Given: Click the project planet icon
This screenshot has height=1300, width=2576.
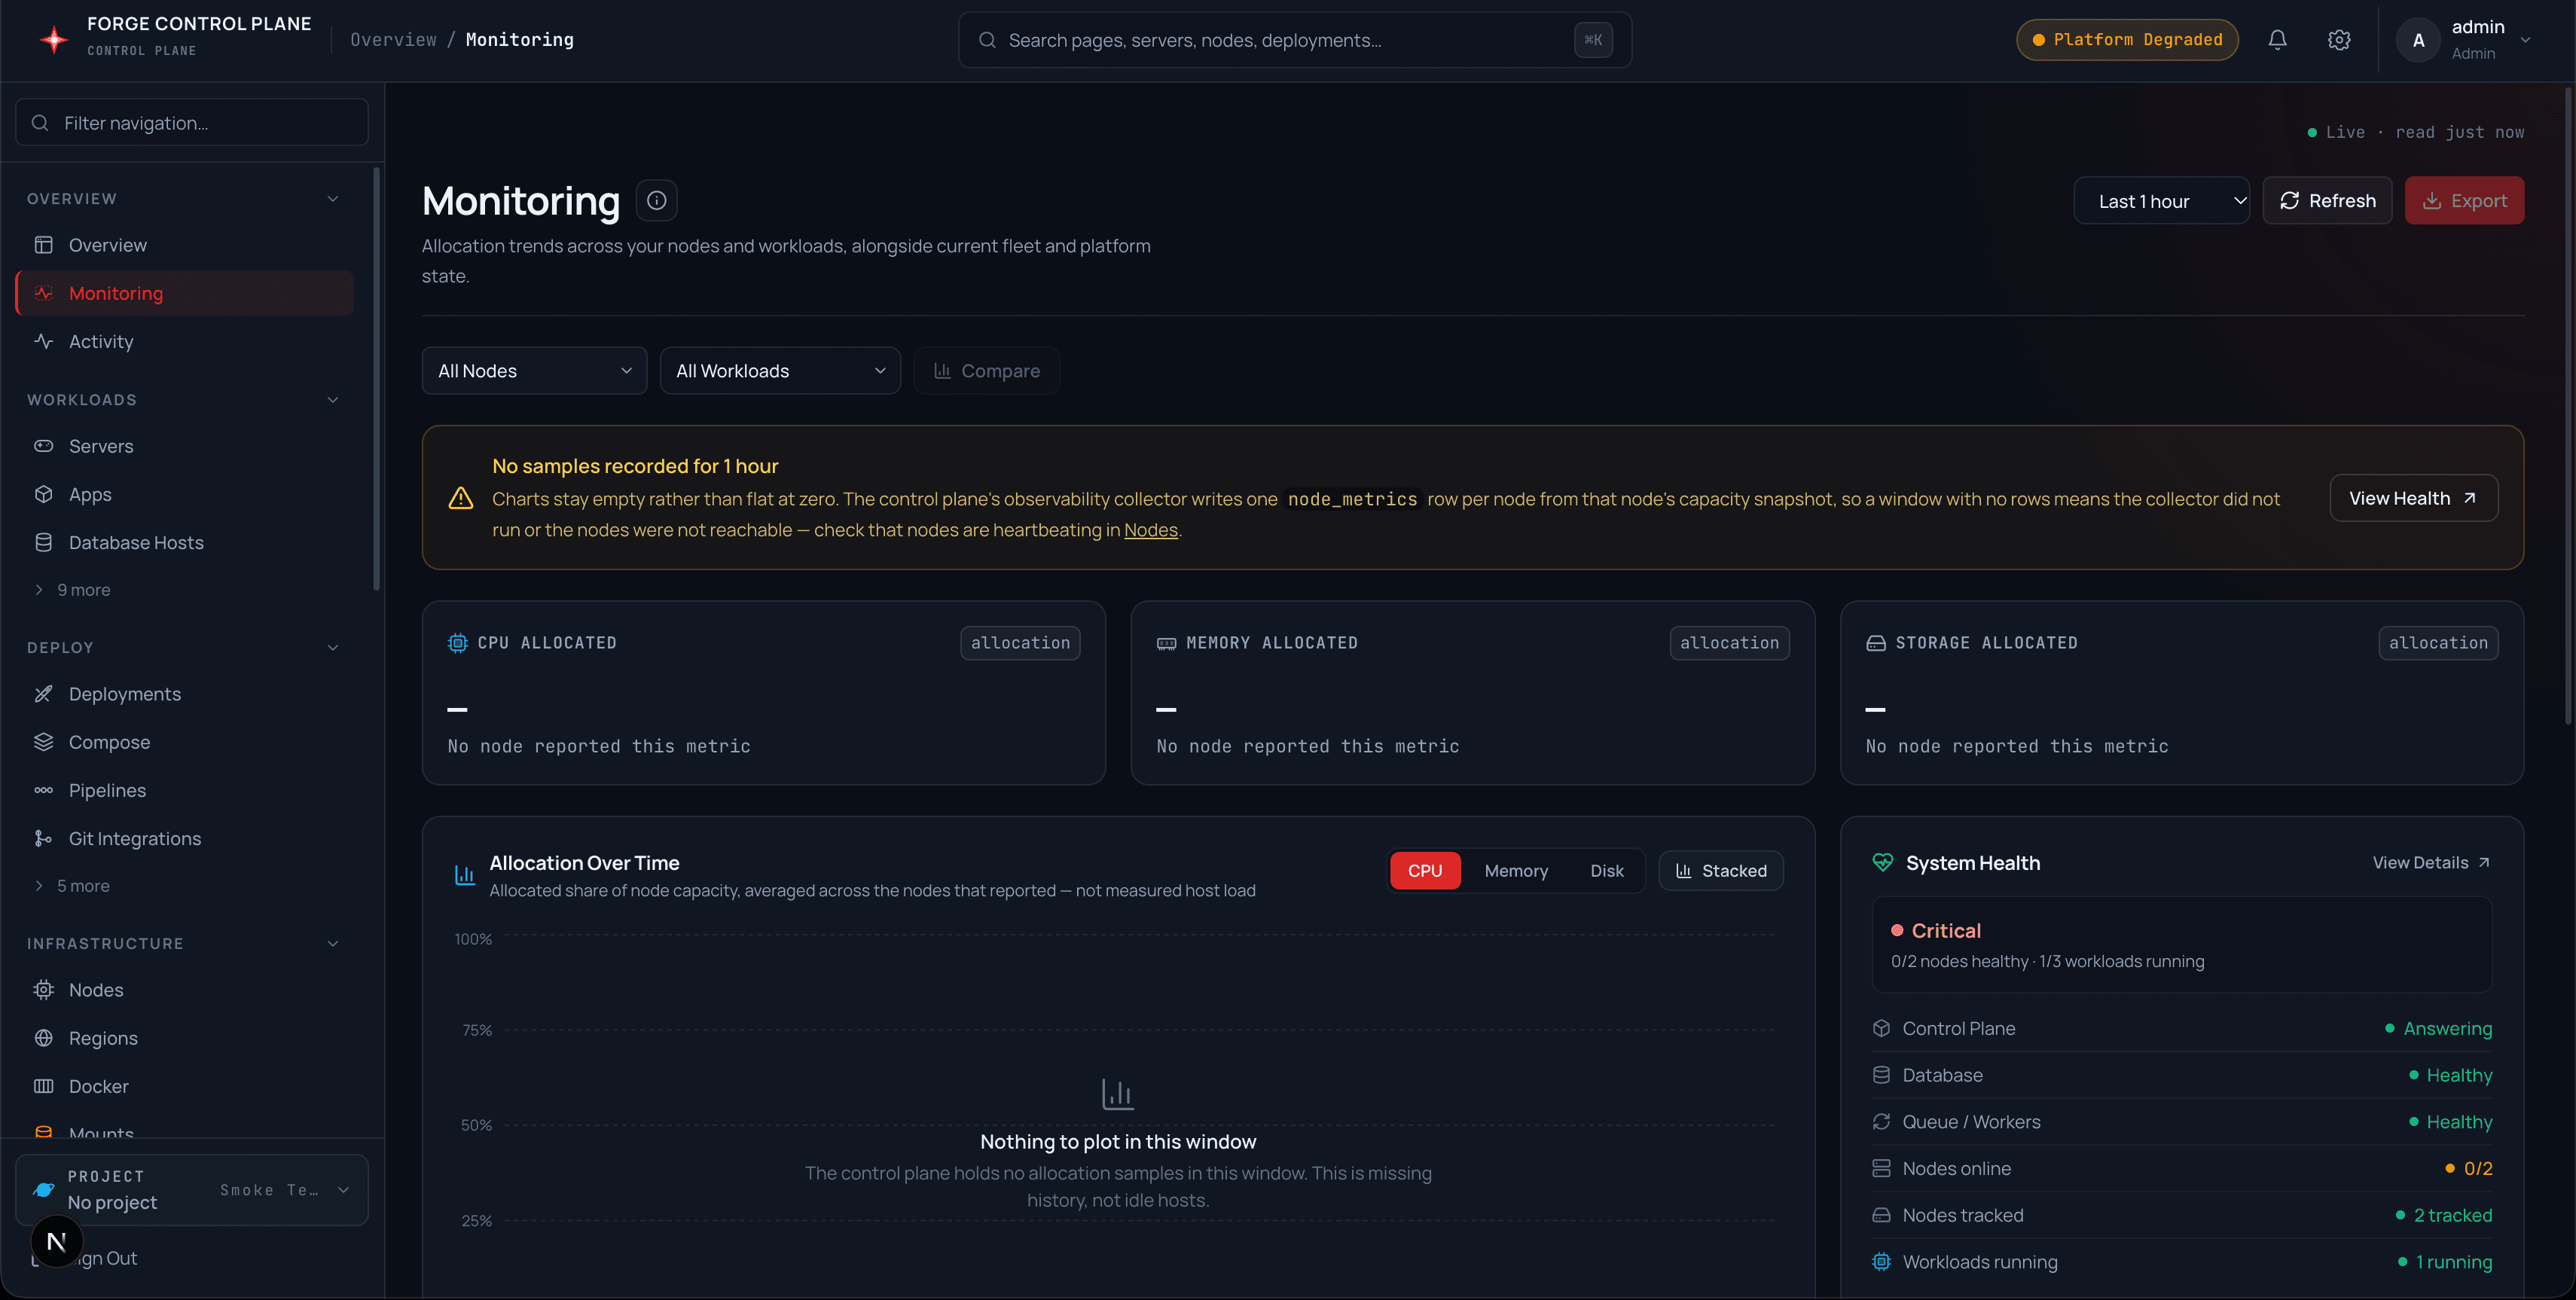Looking at the screenshot, I should [x=43, y=1189].
